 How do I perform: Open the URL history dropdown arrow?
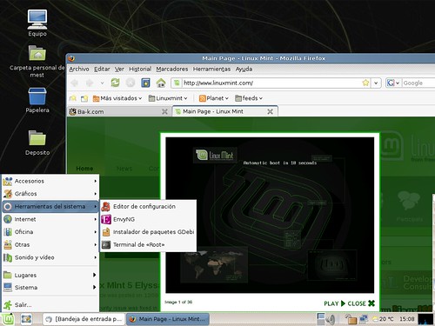point(376,83)
